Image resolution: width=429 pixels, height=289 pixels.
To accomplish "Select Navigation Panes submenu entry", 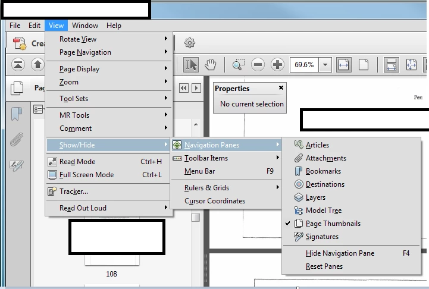I will point(226,145).
